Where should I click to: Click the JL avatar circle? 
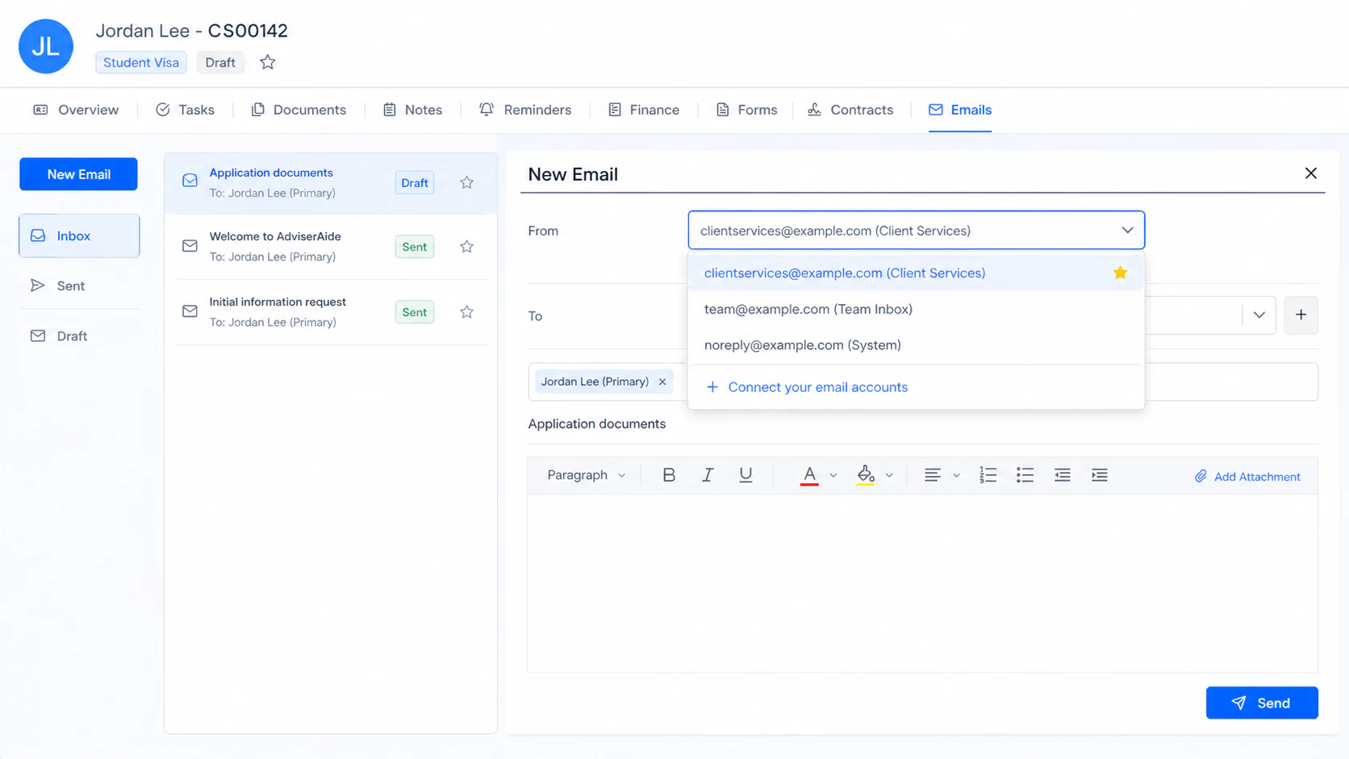(46, 46)
